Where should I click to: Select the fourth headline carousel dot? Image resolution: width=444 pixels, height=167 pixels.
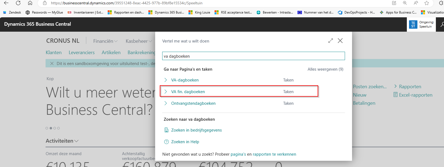[58, 128]
